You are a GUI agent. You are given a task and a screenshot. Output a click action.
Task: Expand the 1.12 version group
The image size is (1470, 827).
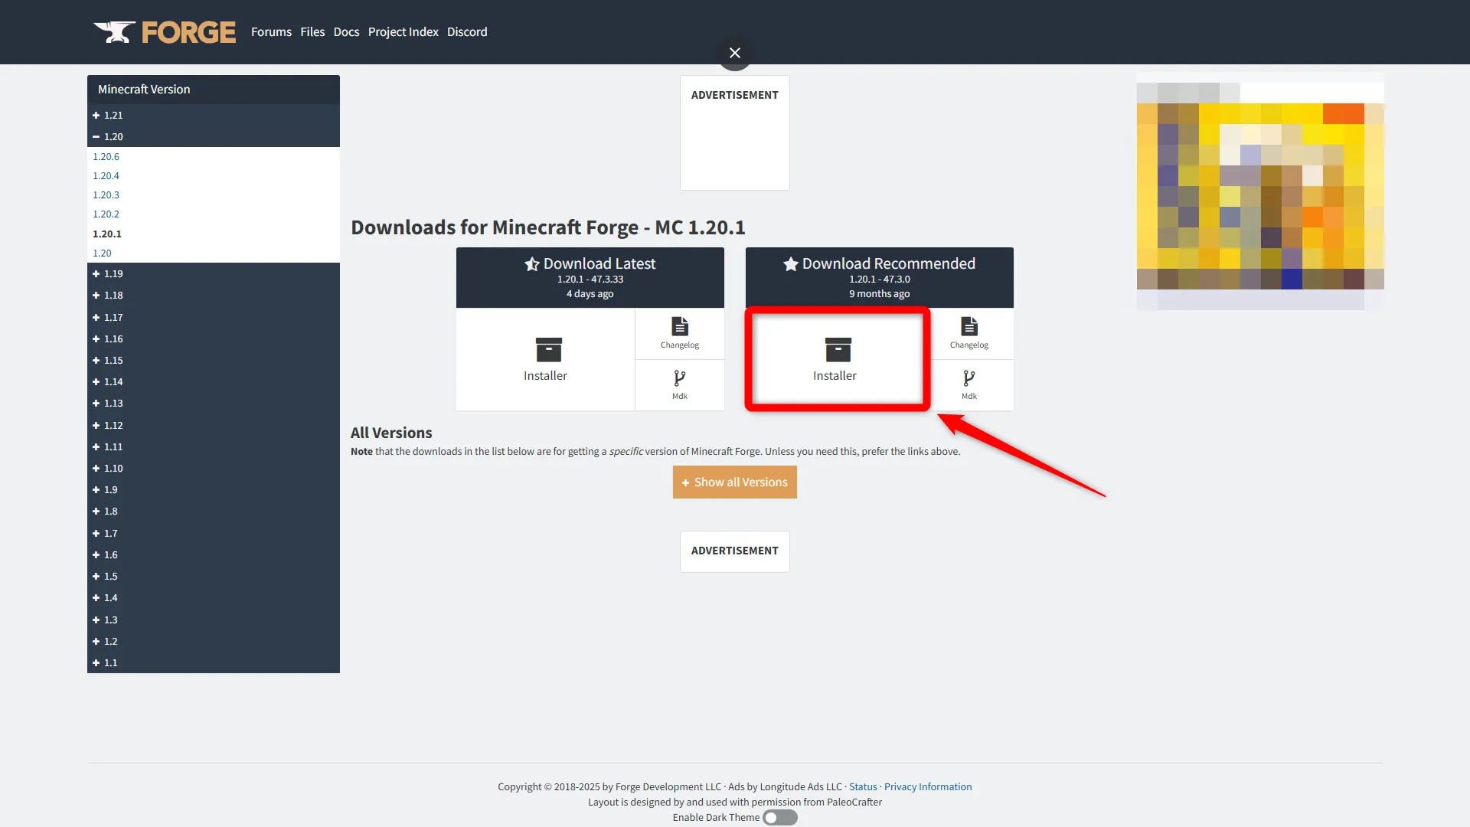[214, 425]
